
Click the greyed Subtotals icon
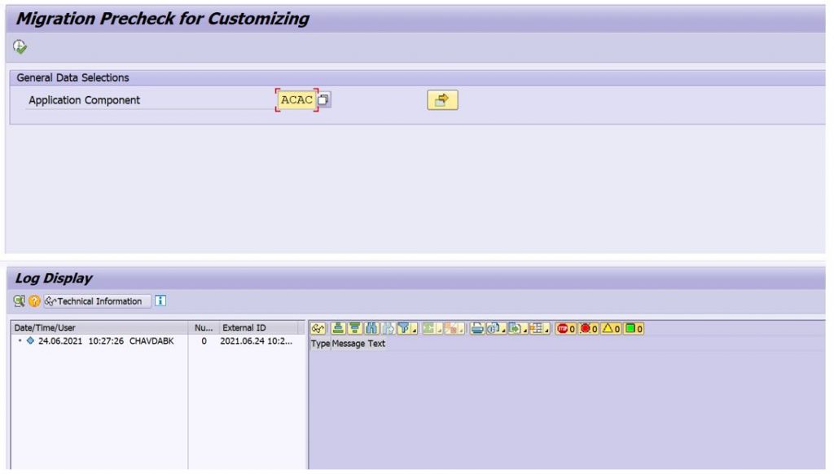[x=451, y=329]
